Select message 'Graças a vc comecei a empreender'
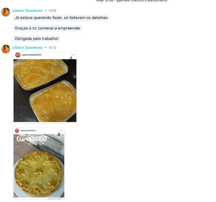Screen dimensions: 216x202 [47, 28]
